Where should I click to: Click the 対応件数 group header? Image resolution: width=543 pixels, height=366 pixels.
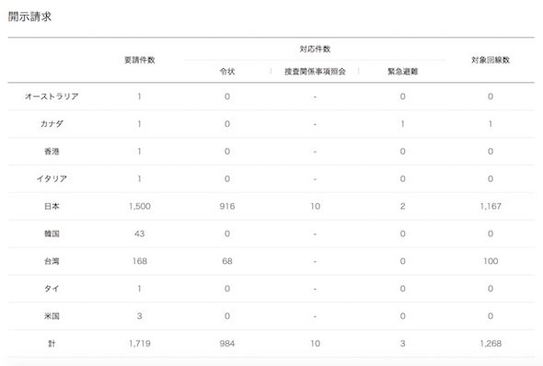coord(315,49)
